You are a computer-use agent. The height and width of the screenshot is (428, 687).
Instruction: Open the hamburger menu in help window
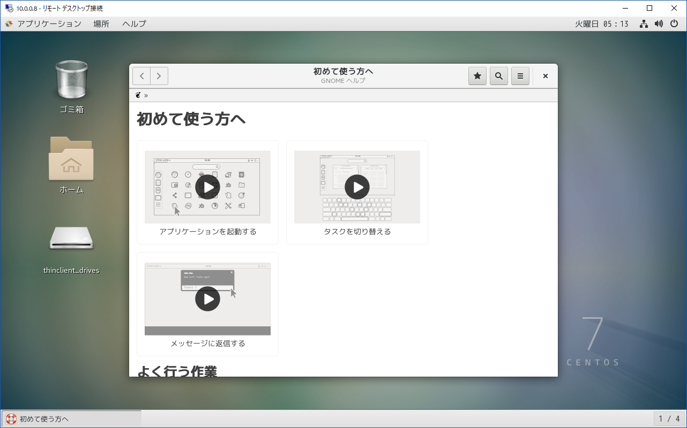pos(520,76)
